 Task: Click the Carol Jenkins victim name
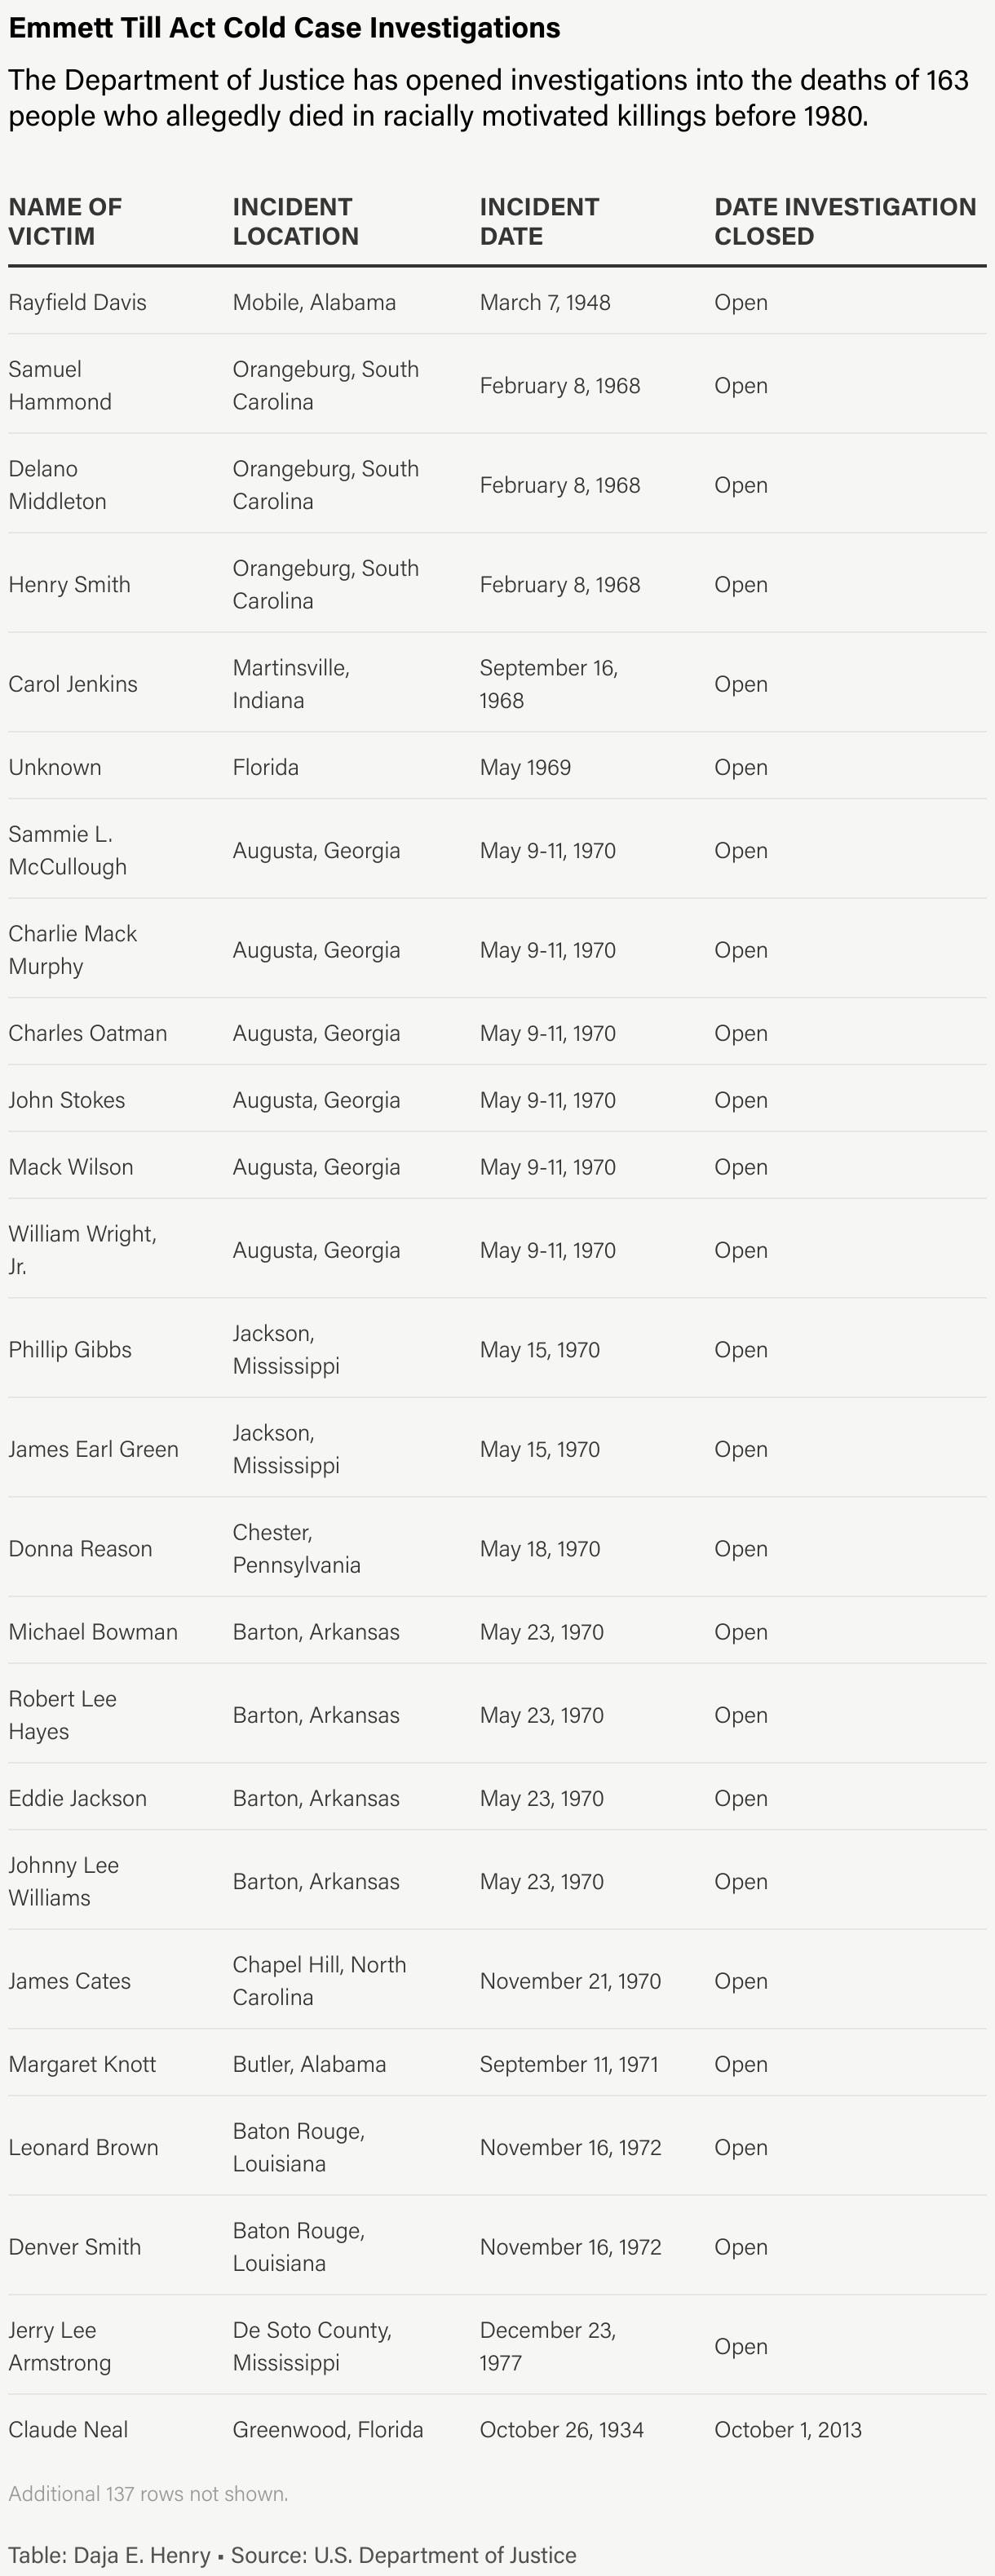(73, 684)
